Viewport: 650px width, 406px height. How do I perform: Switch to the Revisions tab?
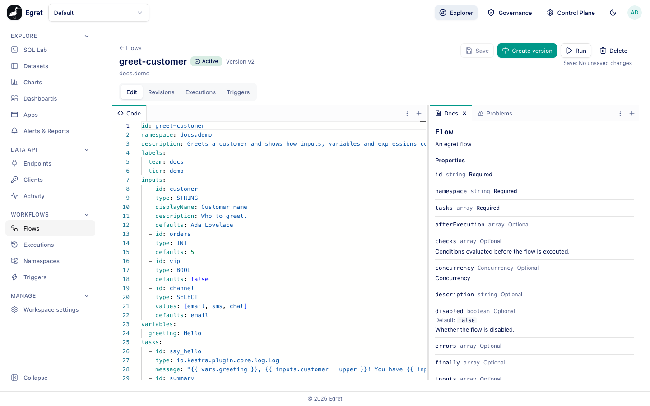pyautogui.click(x=161, y=92)
